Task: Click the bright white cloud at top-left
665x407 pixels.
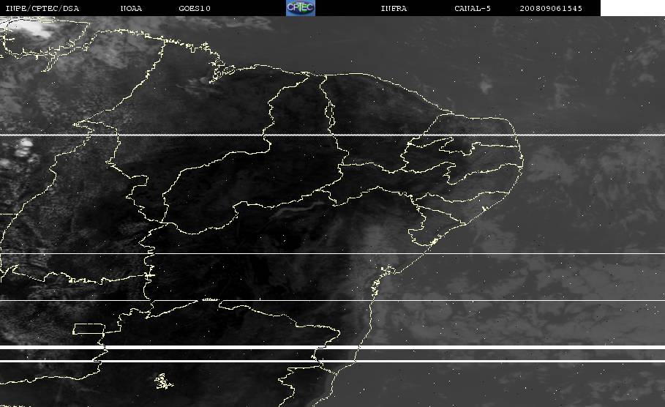Action: [x=31, y=28]
